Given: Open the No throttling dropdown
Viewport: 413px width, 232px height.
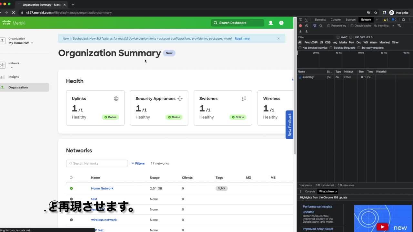Looking at the screenshot, I should (x=384, y=26).
